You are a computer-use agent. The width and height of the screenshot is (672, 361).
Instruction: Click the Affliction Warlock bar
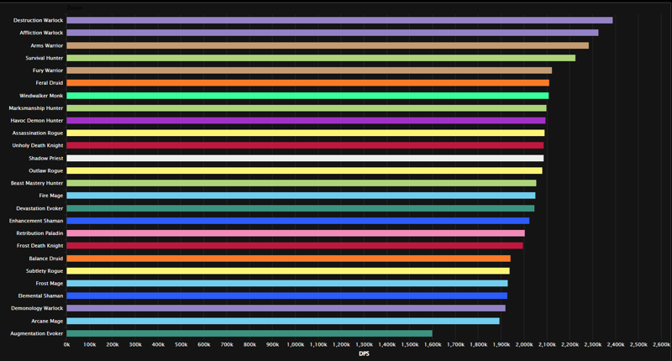pyautogui.click(x=332, y=33)
